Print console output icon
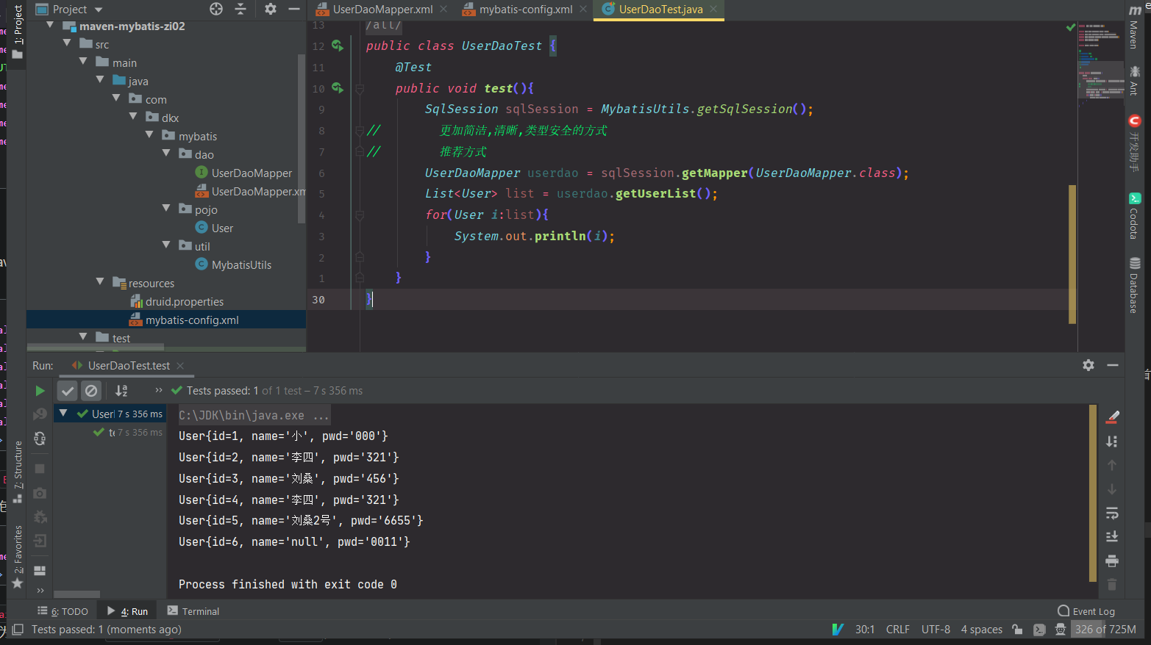The image size is (1151, 645). [1112, 561]
